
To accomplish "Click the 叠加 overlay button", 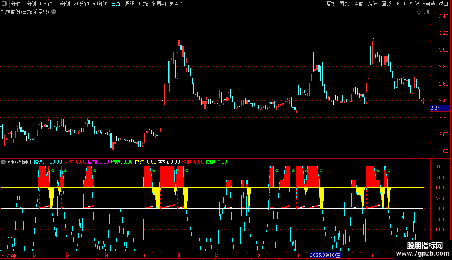I will [344, 4].
